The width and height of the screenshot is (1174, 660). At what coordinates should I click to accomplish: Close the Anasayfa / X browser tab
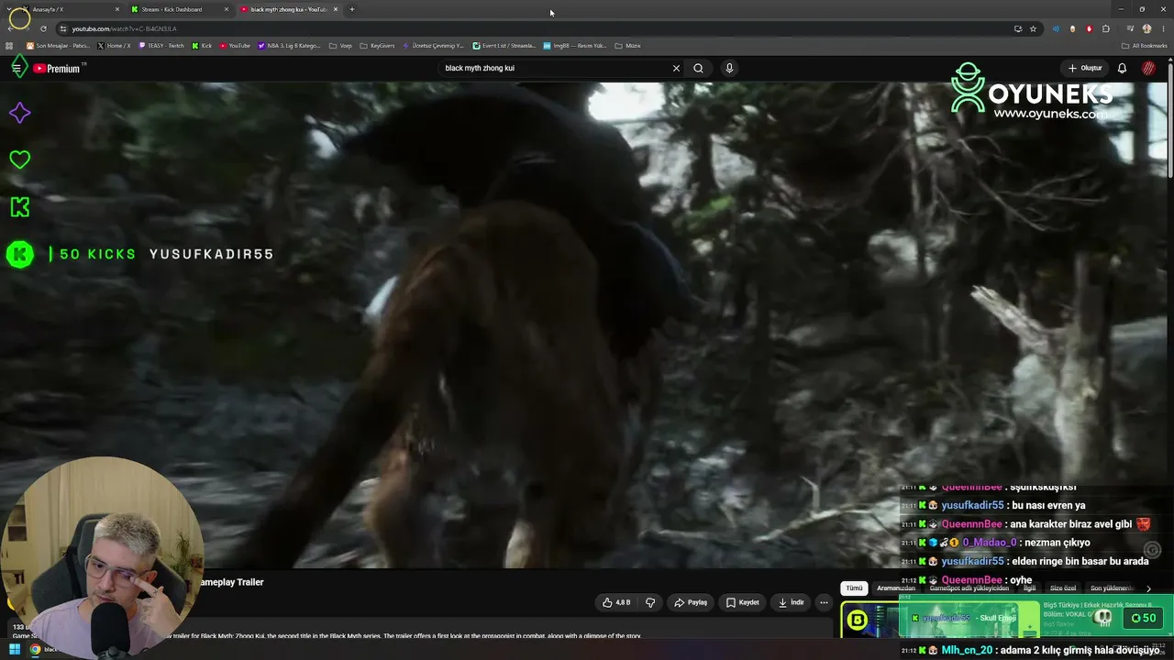[117, 9]
